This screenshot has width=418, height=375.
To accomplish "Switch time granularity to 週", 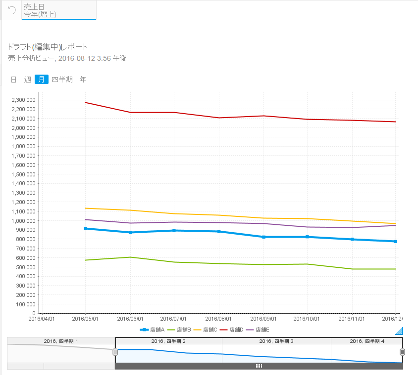I will [27, 80].
